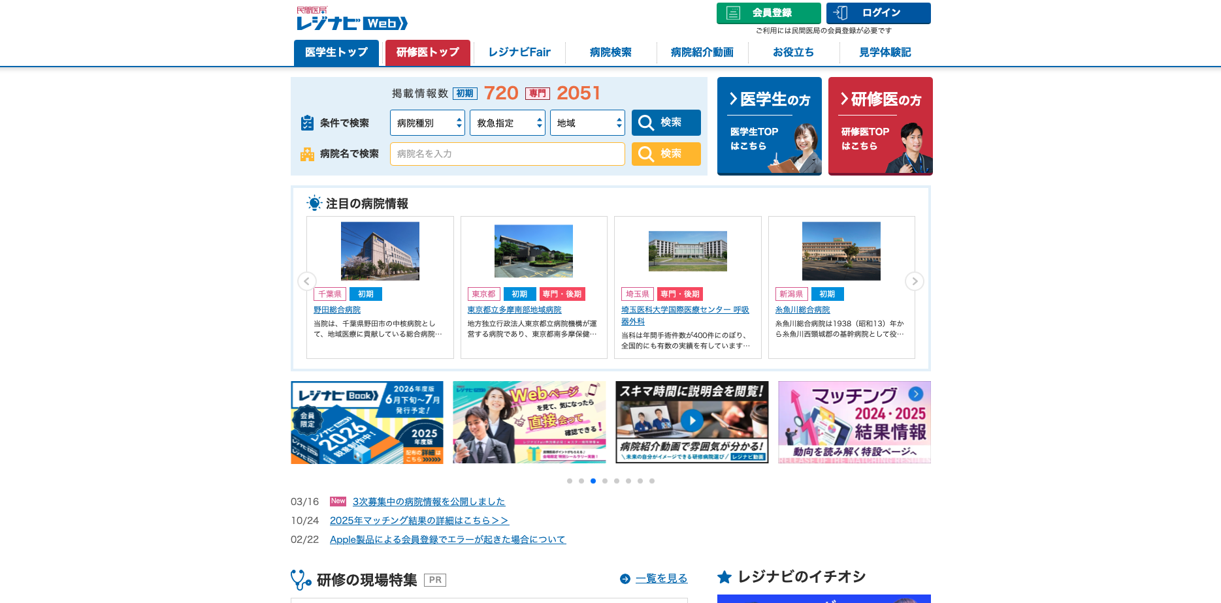This screenshot has height=603, width=1221.
Task: Go to previous hospital carousel slide
Action: tap(307, 281)
